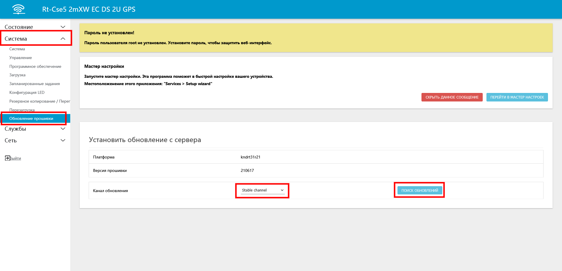Viewport: 562px width, 271px height.
Task: Open Запланированные задания page
Action: [x=35, y=84]
